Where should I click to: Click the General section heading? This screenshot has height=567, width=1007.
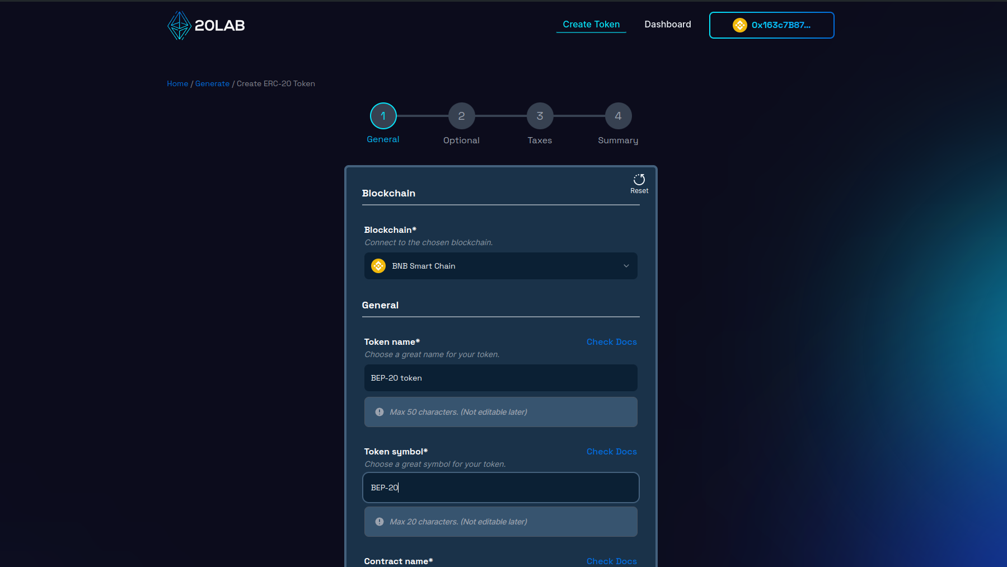click(380, 305)
